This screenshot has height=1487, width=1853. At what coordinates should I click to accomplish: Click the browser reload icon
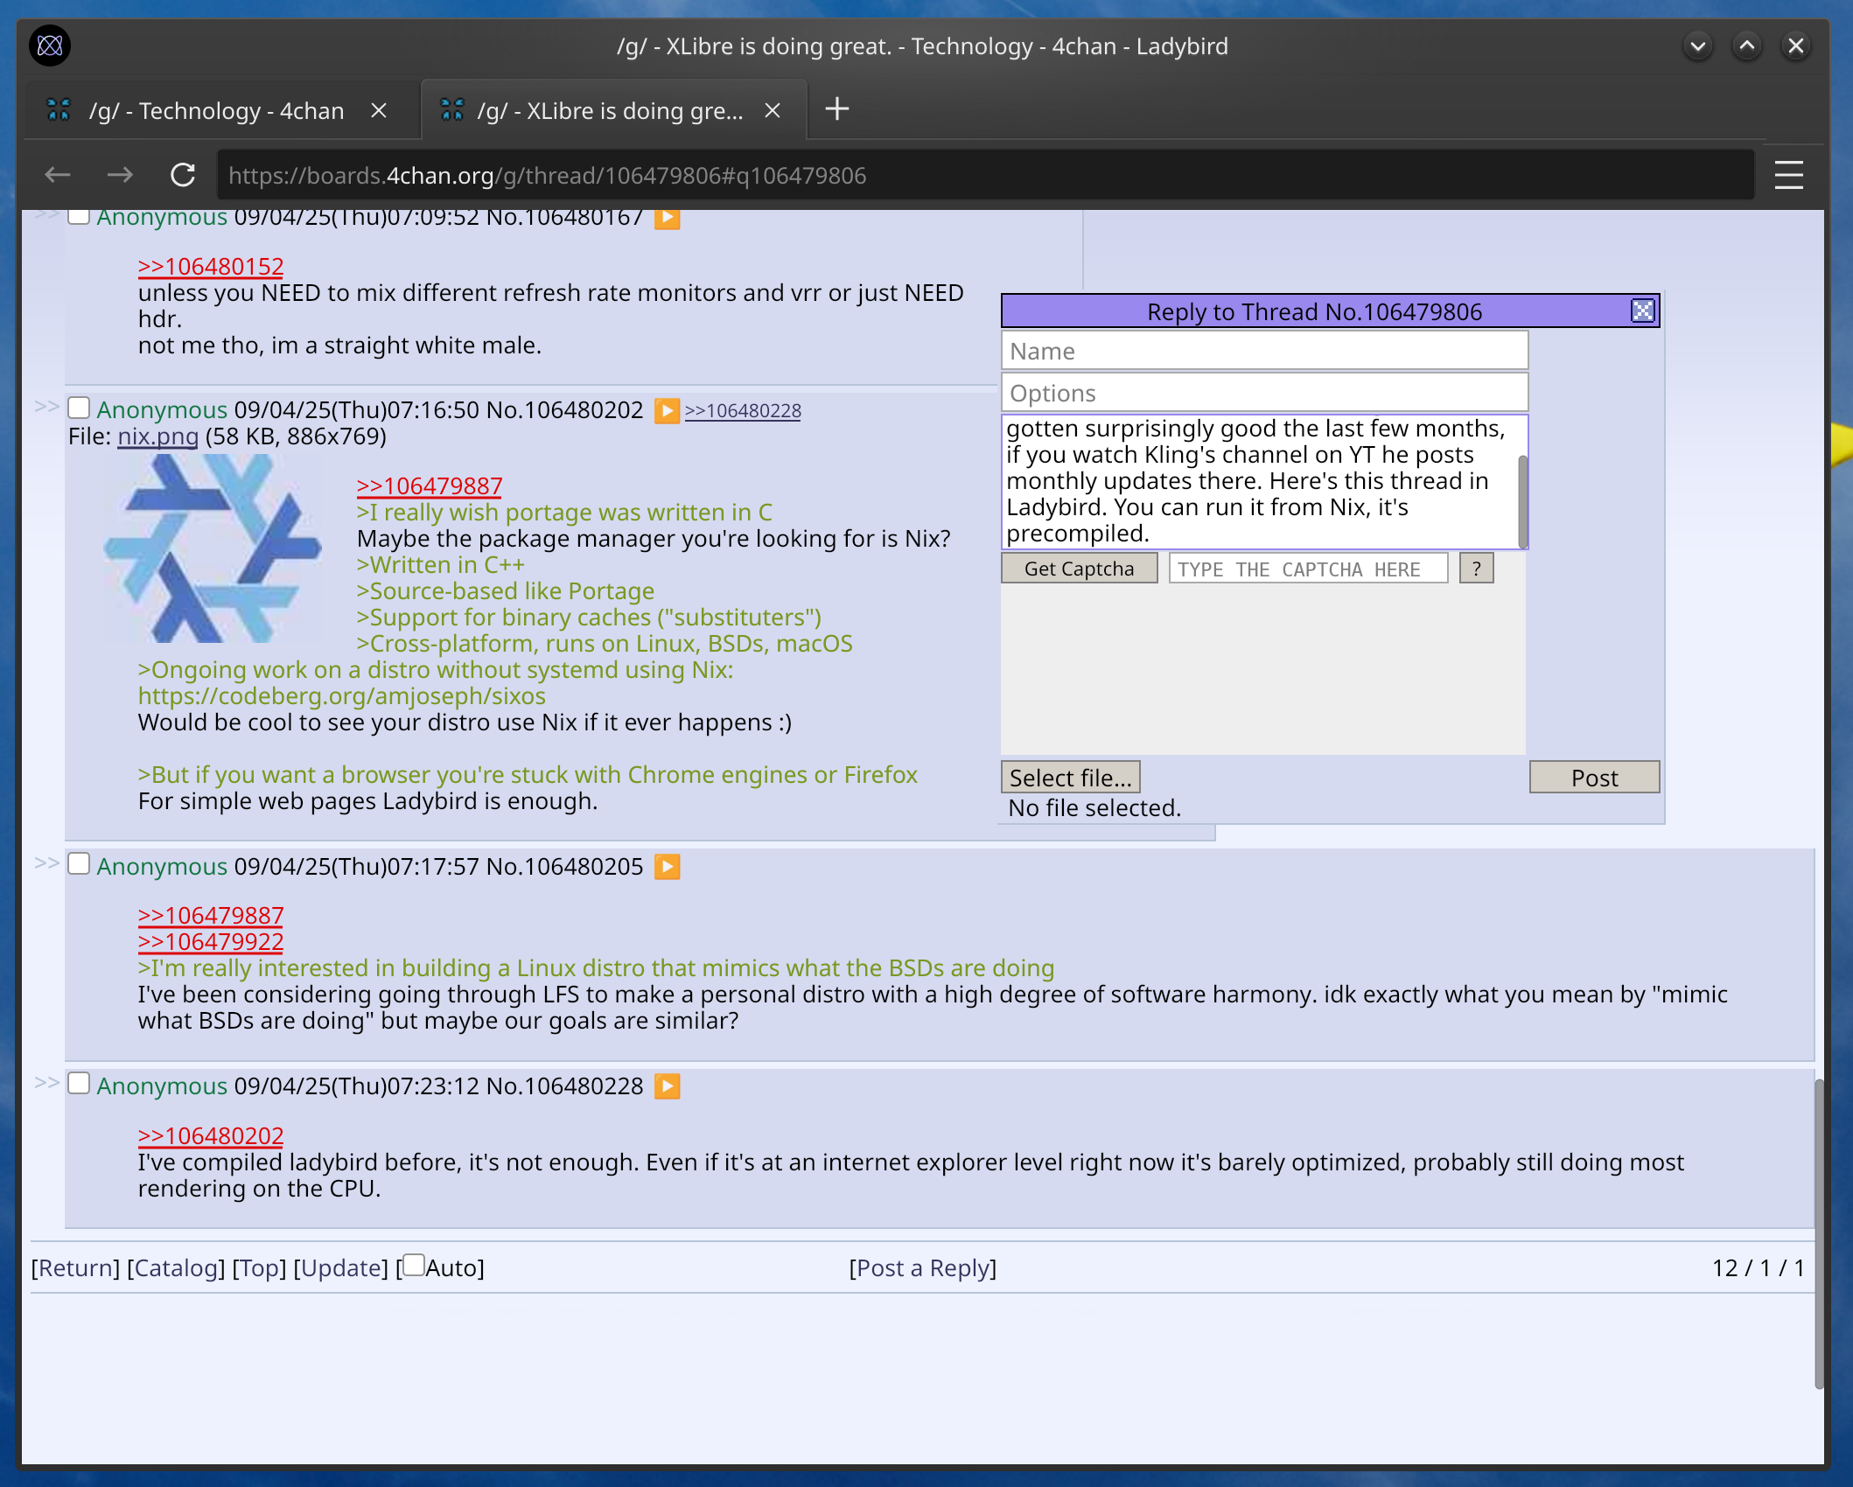pyautogui.click(x=182, y=175)
